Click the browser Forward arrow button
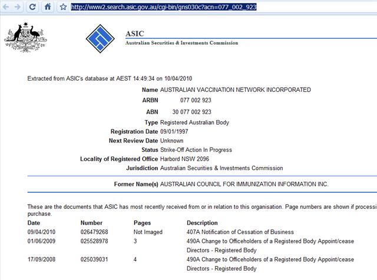377x280 pixels. point(19,7)
